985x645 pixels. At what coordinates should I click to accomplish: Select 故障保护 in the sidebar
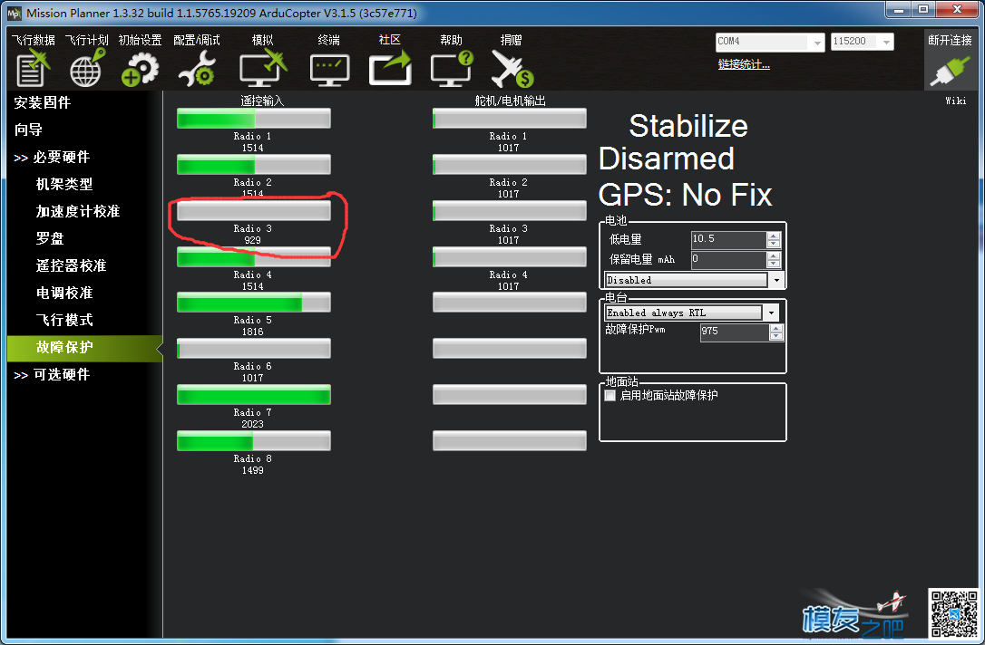84,348
